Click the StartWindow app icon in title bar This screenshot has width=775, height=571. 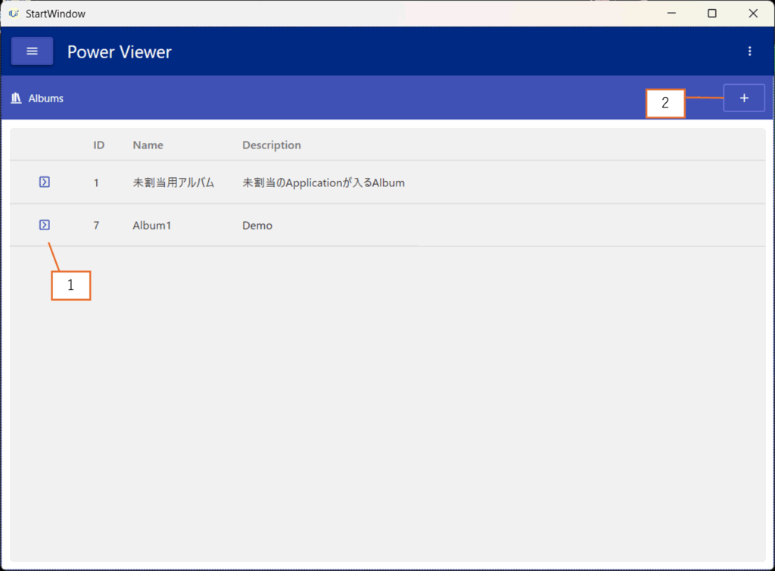(14, 14)
